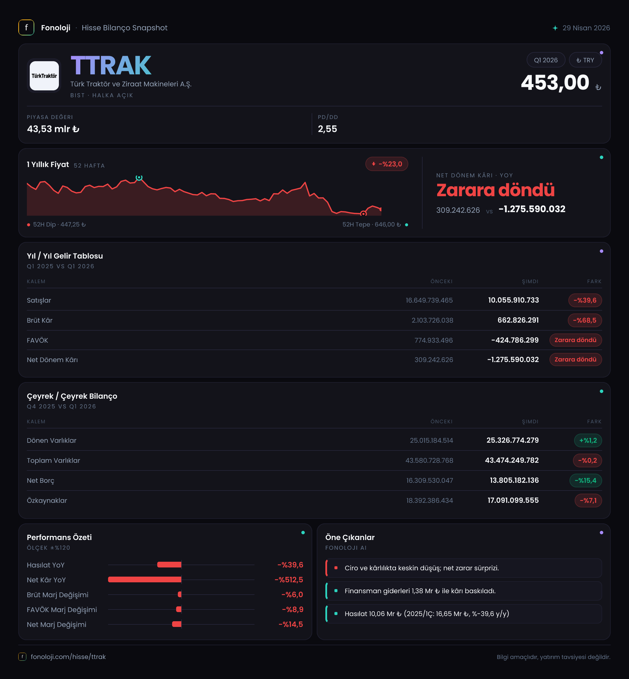Viewport: 629px width, 679px height.
Task: Click the teal dot on price chart card
Action: [x=602, y=157]
